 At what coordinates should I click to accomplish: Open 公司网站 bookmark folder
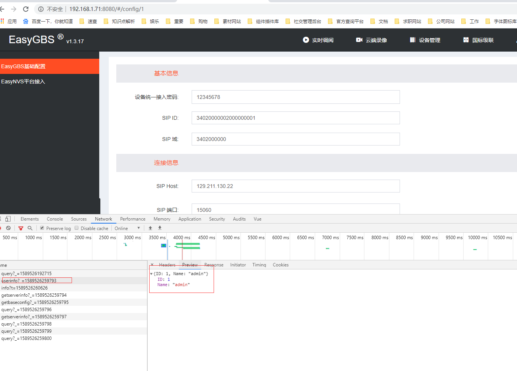(x=441, y=22)
